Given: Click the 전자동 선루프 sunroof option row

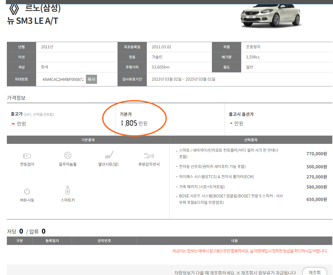Looking at the screenshot, I should coord(212,166).
